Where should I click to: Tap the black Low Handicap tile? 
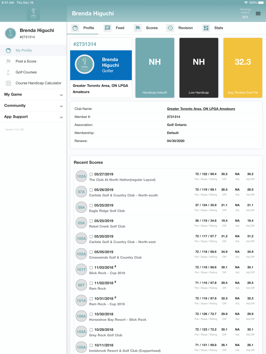pos(199,68)
